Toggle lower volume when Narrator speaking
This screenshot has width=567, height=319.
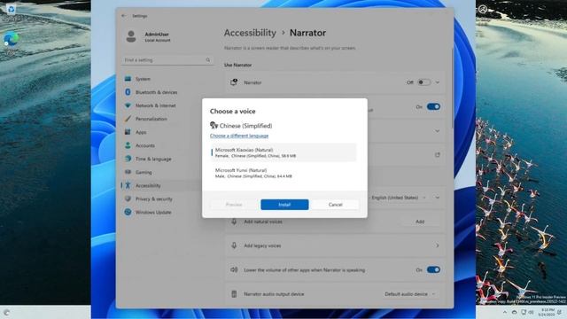[433, 269]
